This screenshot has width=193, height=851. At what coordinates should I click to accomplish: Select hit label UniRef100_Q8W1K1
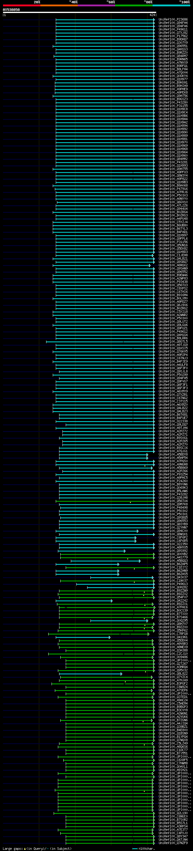[x=173, y=534]
